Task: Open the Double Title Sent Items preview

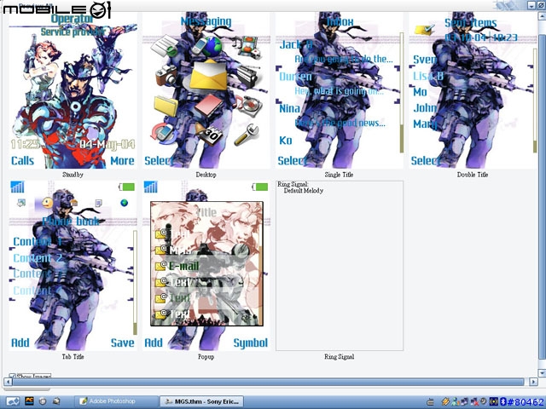Action: point(472,91)
